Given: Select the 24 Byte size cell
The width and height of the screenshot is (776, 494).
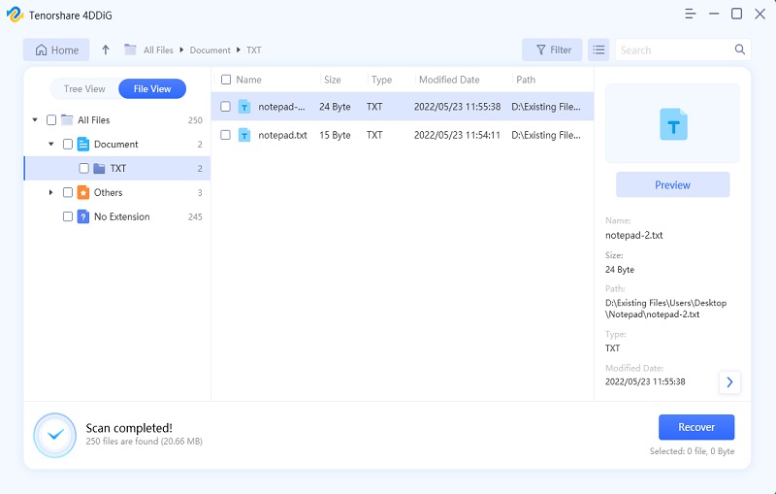Looking at the screenshot, I should pyautogui.click(x=335, y=107).
